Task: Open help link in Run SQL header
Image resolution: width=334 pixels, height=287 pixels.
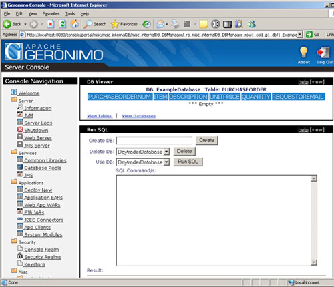Action: 303,130
